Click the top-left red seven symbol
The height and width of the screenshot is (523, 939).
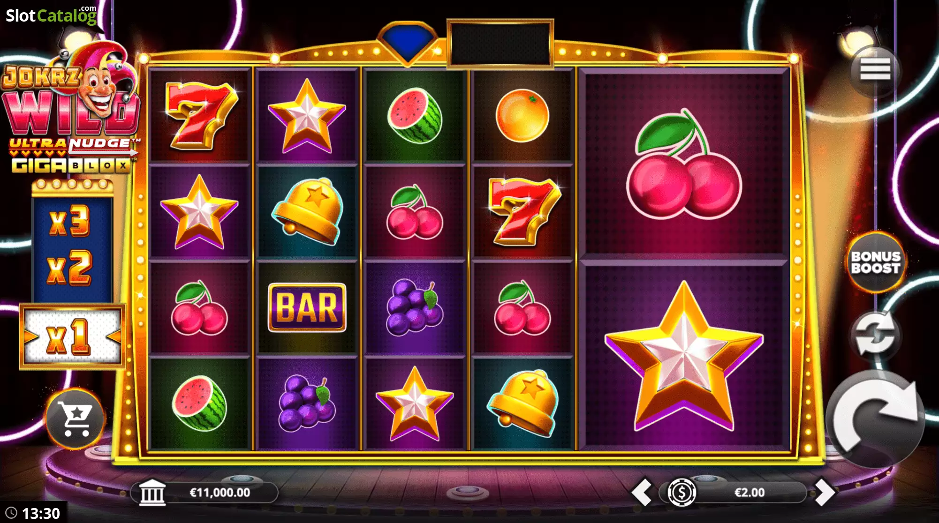click(200, 115)
